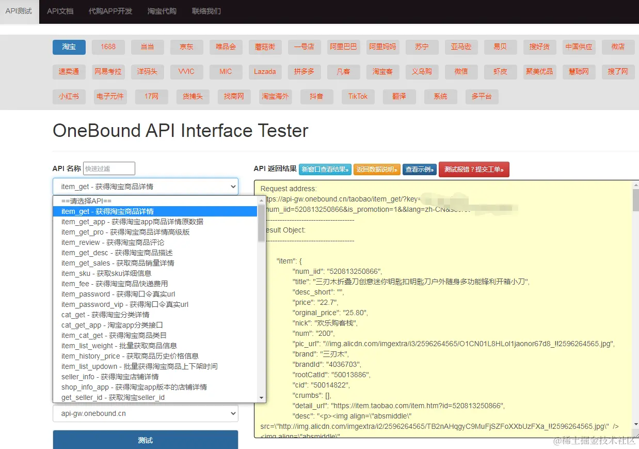639x449 pixels.
Task: Select the MIC platform button
Action: [226, 72]
